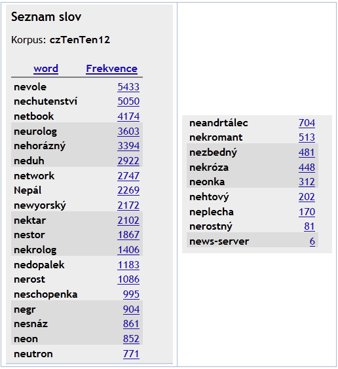Click frequency 81 for nerostný

point(309,226)
